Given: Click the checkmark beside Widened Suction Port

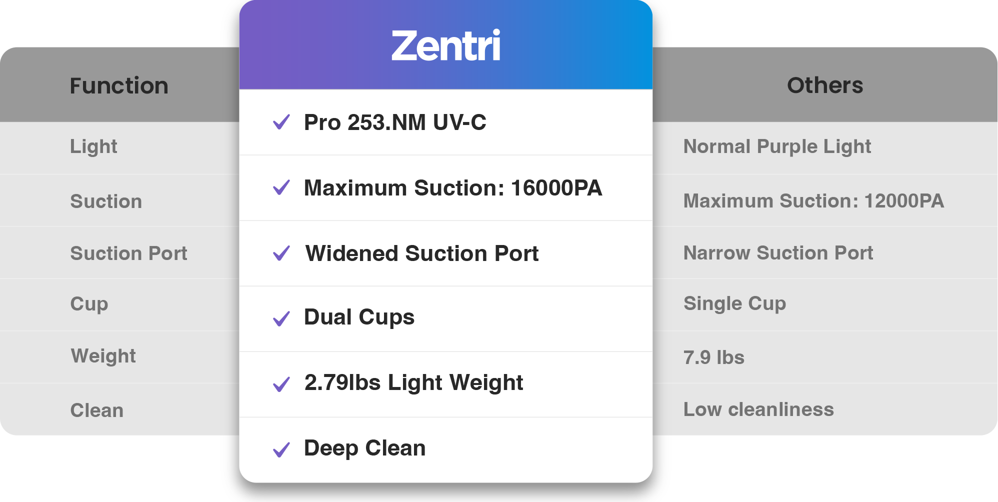Looking at the screenshot, I should (x=281, y=253).
